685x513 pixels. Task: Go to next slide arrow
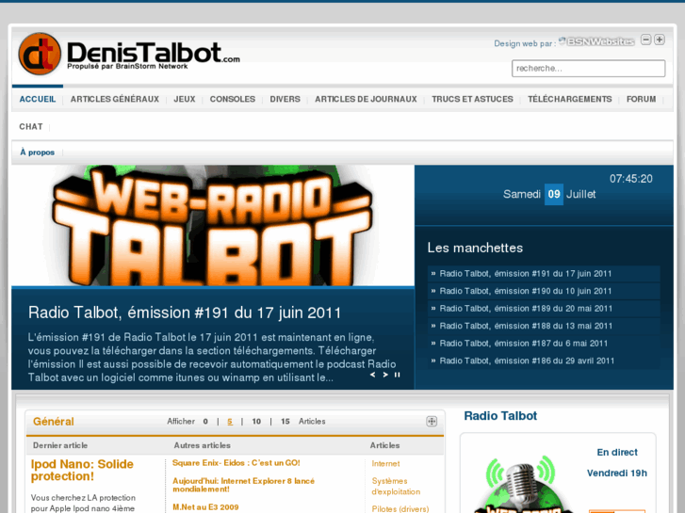pyautogui.click(x=385, y=375)
